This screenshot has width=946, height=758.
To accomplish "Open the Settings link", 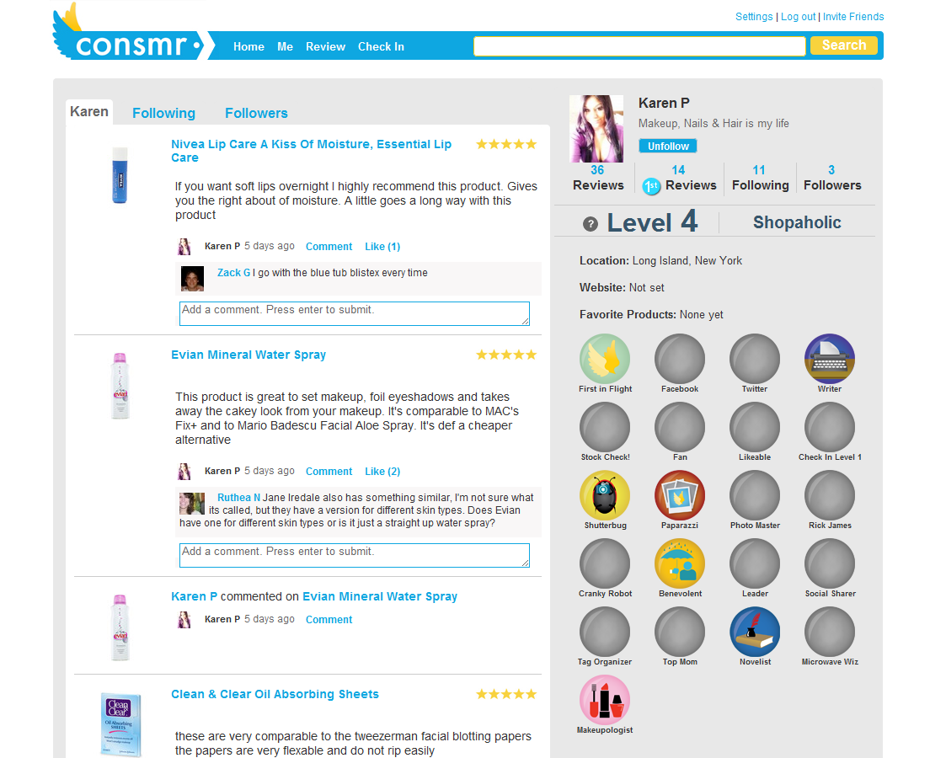I will click(754, 16).
